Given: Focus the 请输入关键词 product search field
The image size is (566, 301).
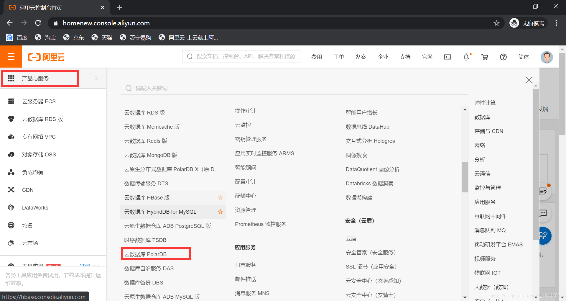Looking at the screenshot, I should point(294,88).
